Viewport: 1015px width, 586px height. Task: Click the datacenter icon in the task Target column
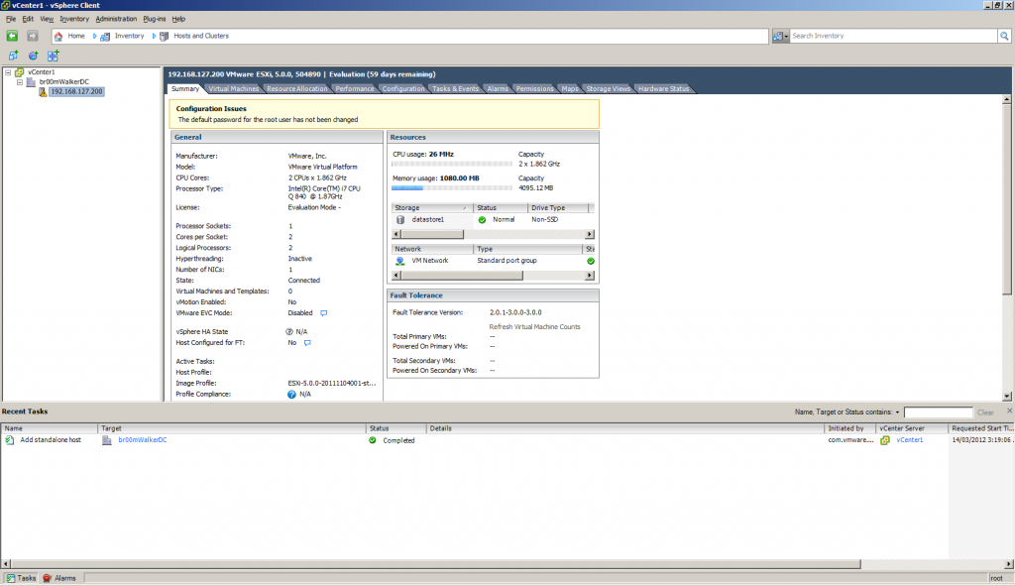(107, 440)
